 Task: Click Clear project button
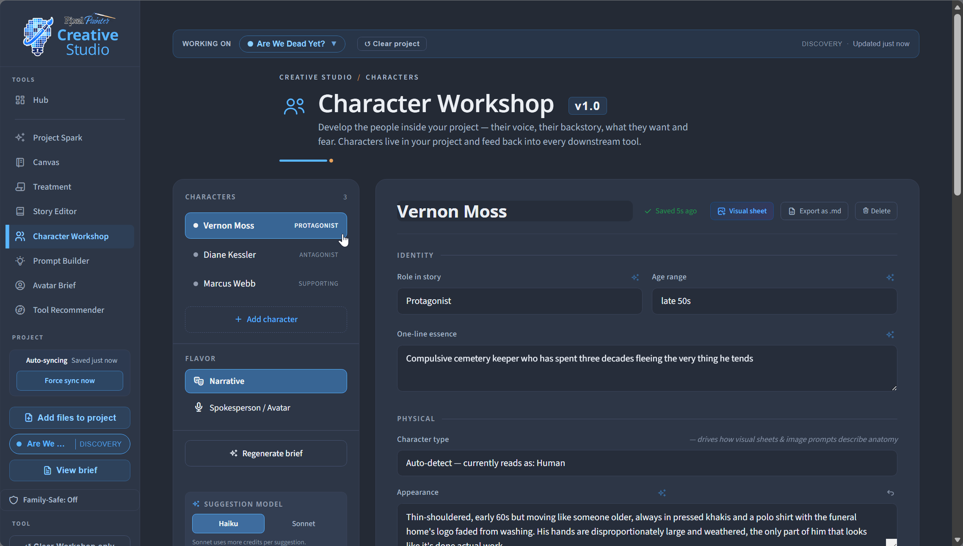(x=392, y=44)
